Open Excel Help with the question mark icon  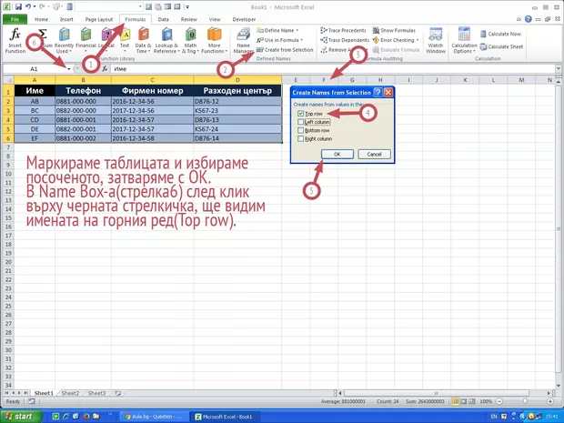tap(528, 19)
